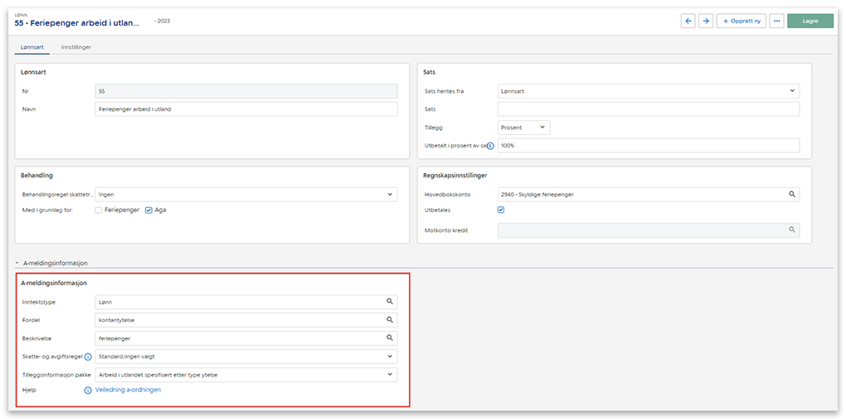Switch to the Innstillinger tab
The width and height of the screenshot is (846, 419).
click(76, 47)
